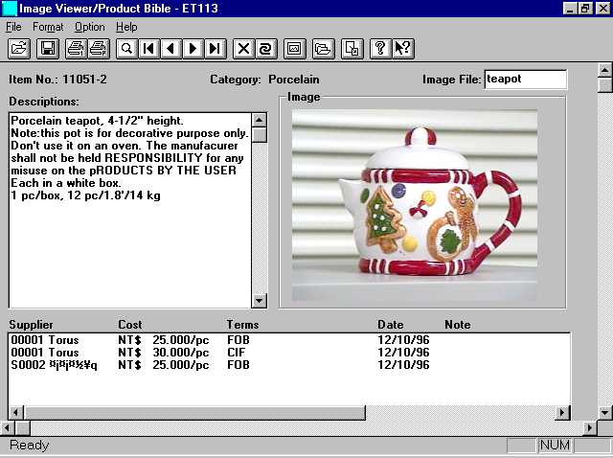Click the multiple folders toolbar icon

coord(324,49)
